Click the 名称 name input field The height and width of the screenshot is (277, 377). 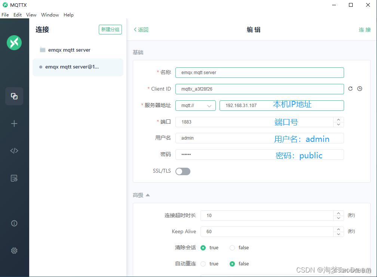tap(260, 73)
